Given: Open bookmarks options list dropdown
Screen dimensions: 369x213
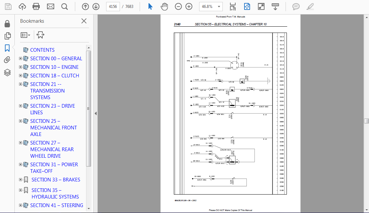Looking at the screenshot, I should pyautogui.click(x=25, y=35).
